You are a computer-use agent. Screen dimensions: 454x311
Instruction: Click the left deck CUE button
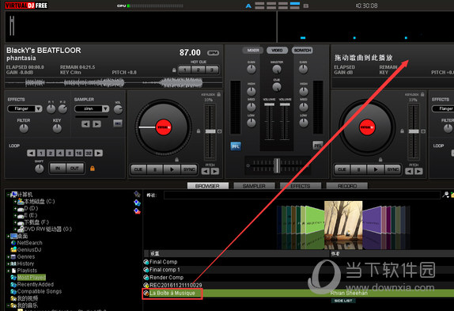click(x=138, y=169)
